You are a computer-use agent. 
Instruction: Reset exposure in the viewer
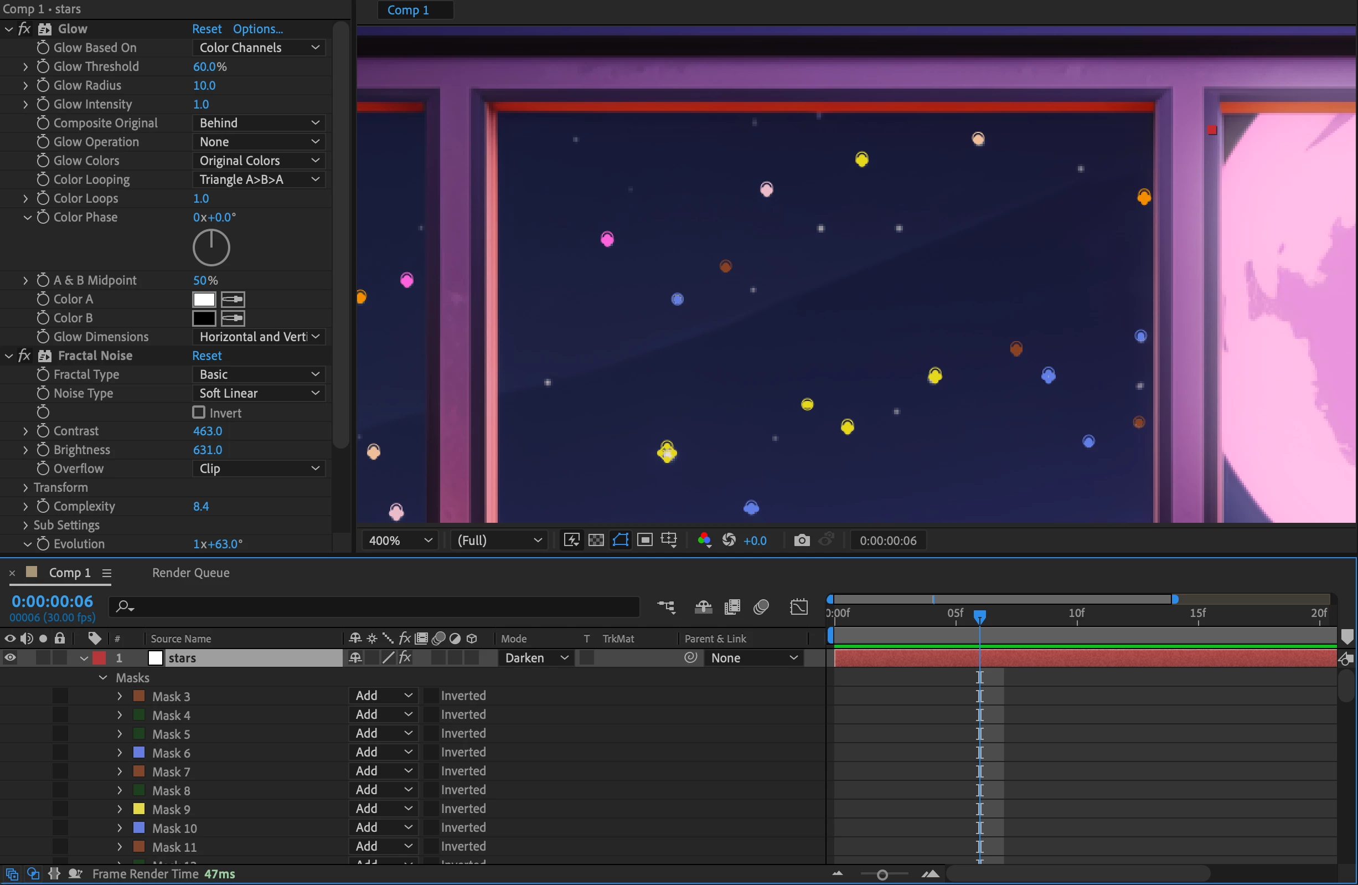tap(729, 540)
